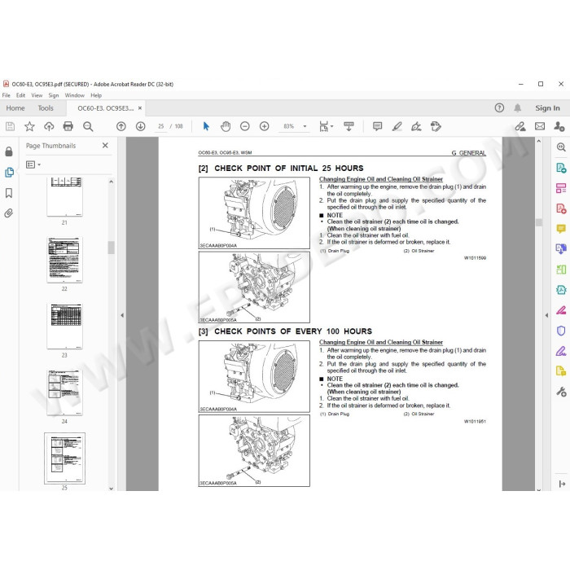Click the document vertical scrollbar handle
Viewport: 570px width, 570px height.
pyautogui.click(x=539, y=222)
